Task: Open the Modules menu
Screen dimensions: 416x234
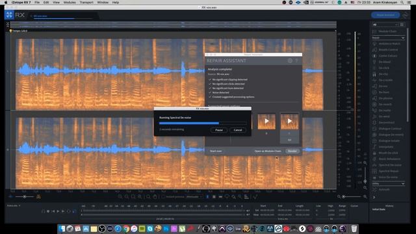Action: tap(70, 3)
